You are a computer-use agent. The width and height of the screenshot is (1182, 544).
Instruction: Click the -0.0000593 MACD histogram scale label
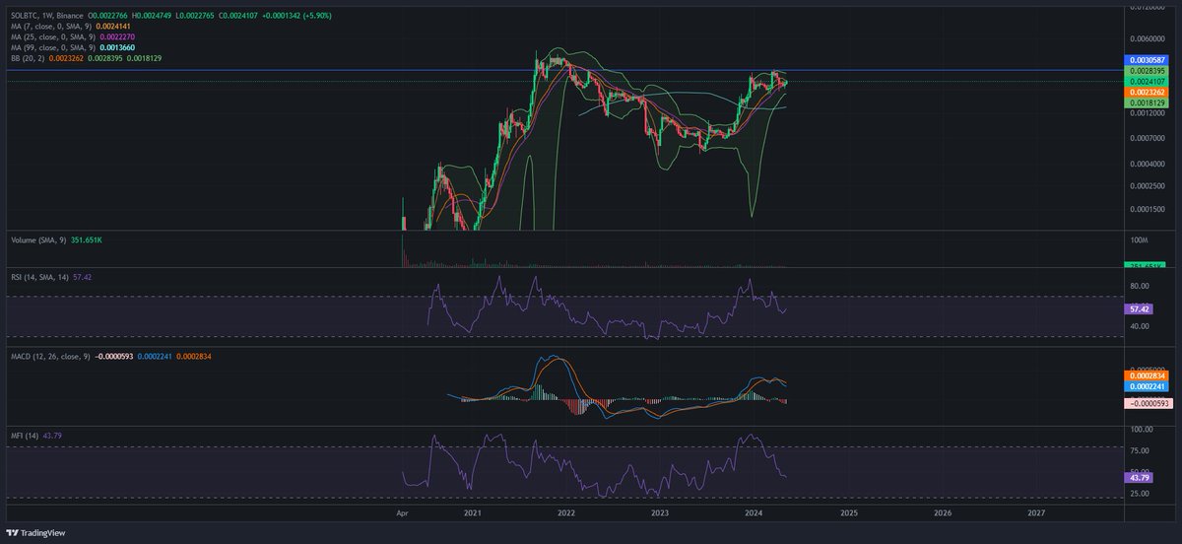click(x=1147, y=404)
